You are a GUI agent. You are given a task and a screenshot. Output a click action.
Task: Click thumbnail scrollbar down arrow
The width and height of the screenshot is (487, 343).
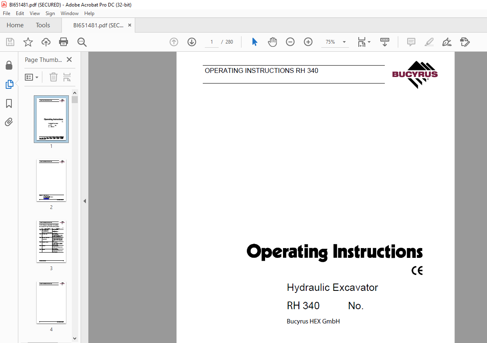[75, 339]
